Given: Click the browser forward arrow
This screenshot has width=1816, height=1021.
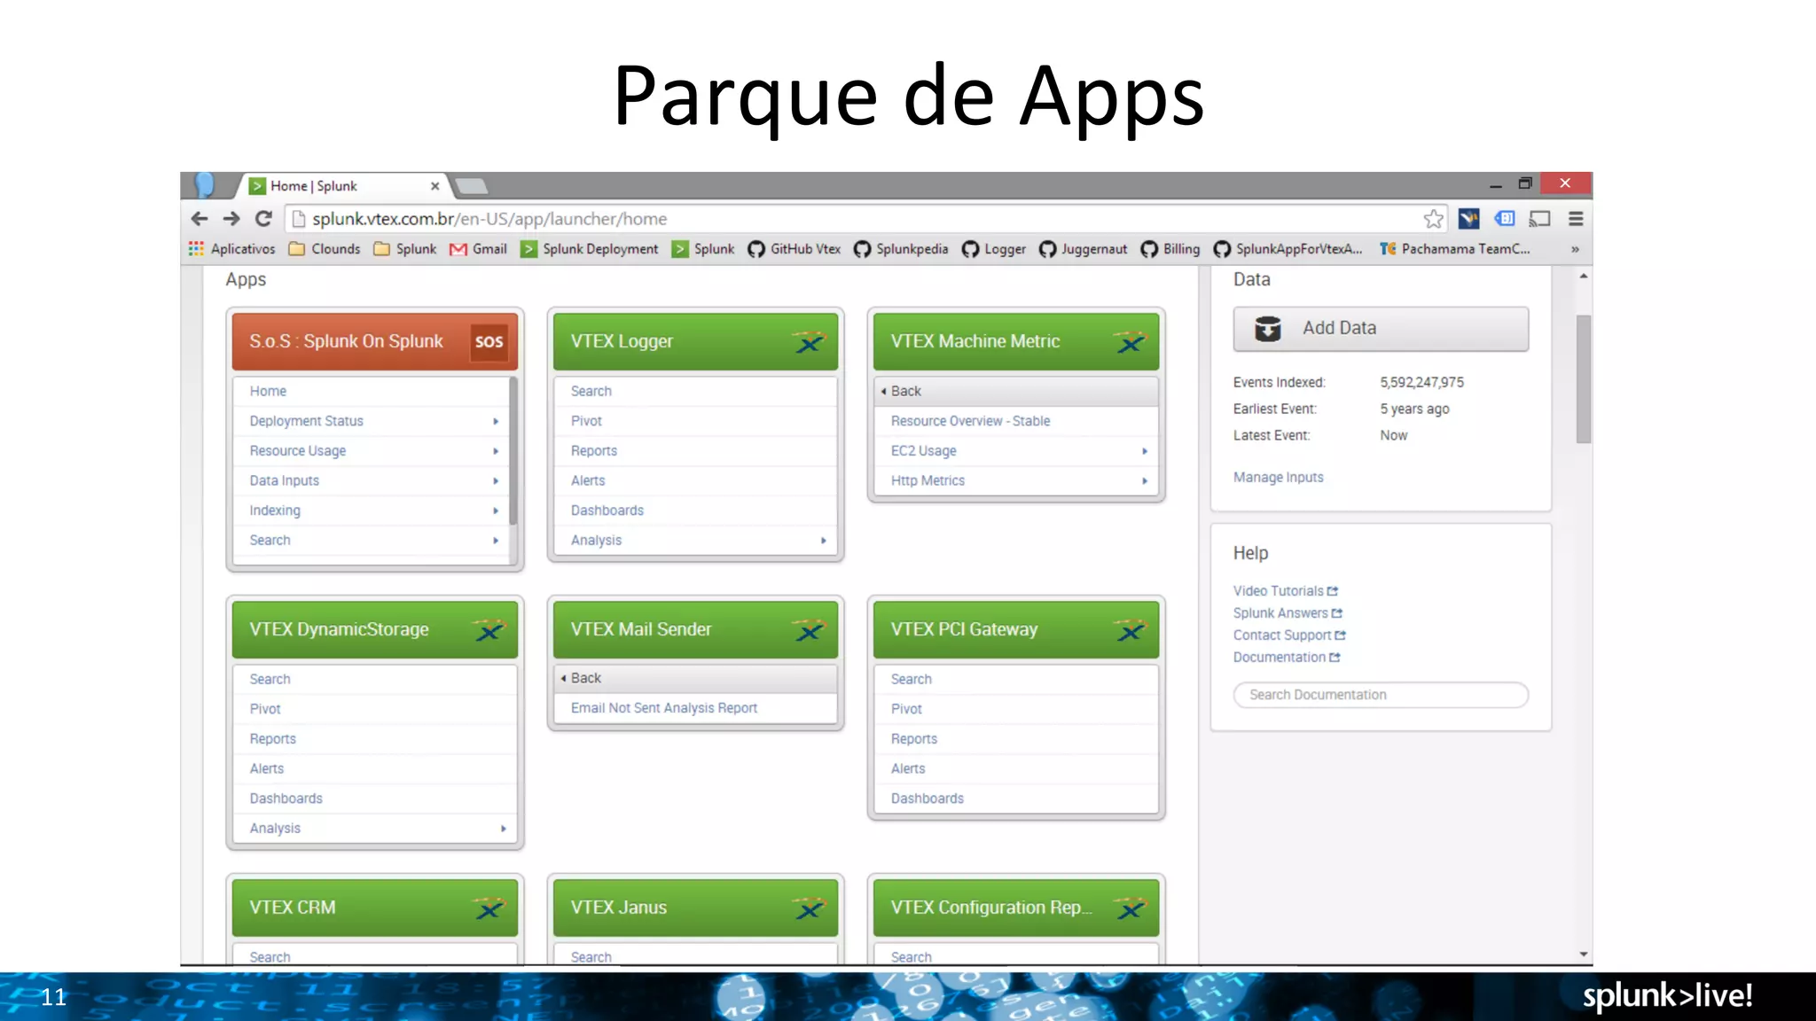Looking at the screenshot, I should click(231, 219).
